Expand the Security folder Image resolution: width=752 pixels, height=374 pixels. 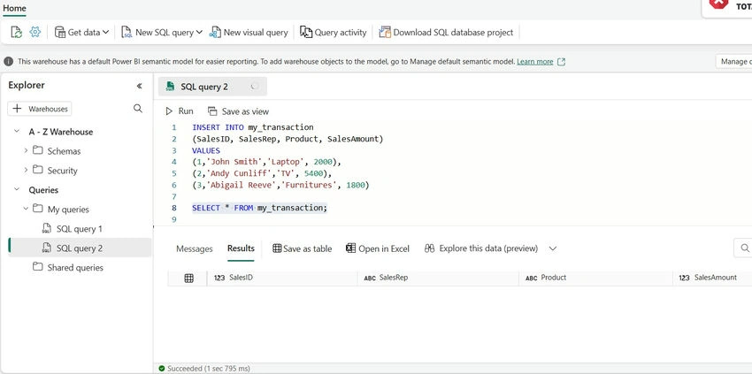(x=26, y=170)
